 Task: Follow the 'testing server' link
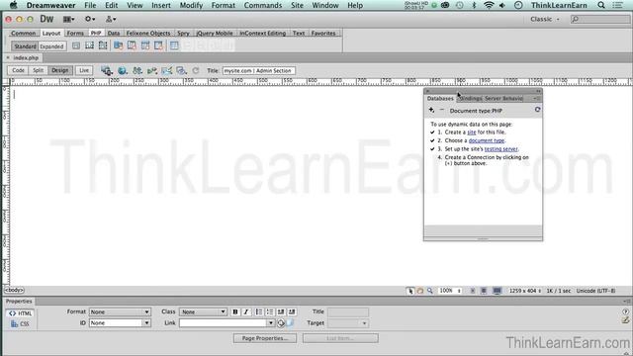[x=501, y=149]
